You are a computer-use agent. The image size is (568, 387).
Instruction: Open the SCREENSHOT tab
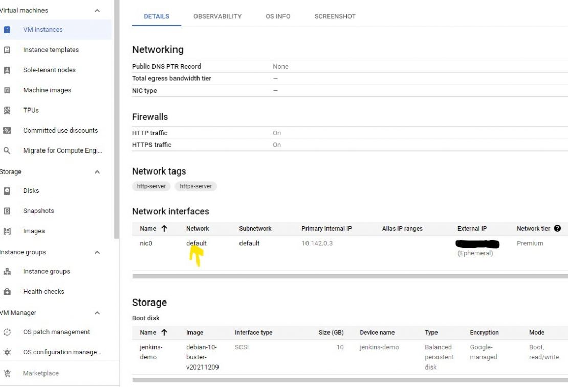point(334,16)
